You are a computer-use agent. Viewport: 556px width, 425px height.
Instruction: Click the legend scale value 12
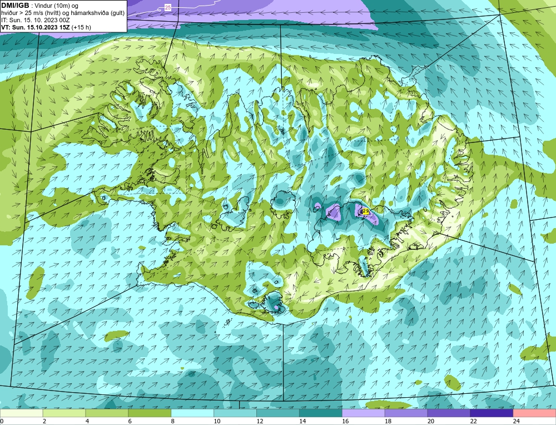click(260, 421)
